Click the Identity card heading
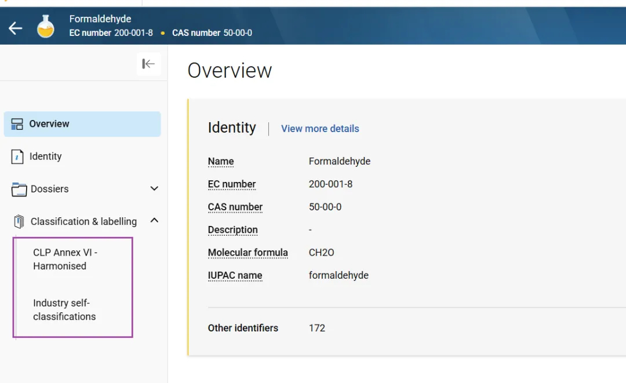This screenshot has height=383, width=626. 231,127
